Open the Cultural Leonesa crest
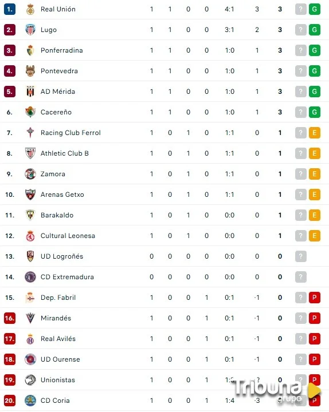This screenshot has width=329, height=412. (x=30, y=236)
